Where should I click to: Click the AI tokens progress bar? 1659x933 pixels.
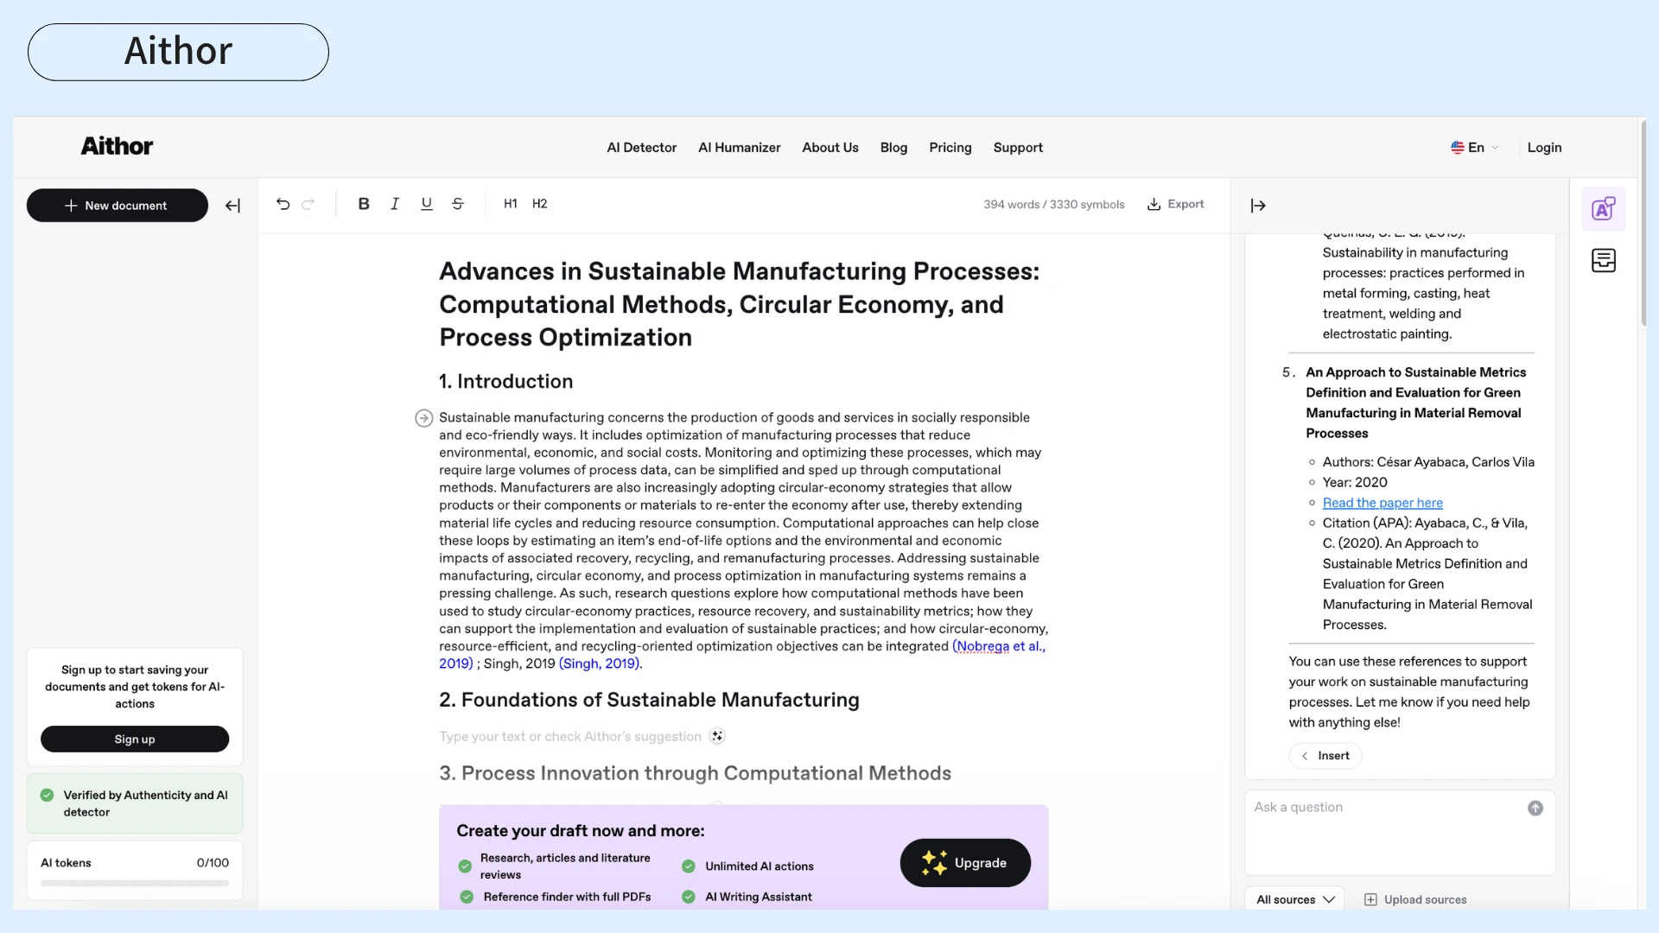pyautogui.click(x=134, y=883)
